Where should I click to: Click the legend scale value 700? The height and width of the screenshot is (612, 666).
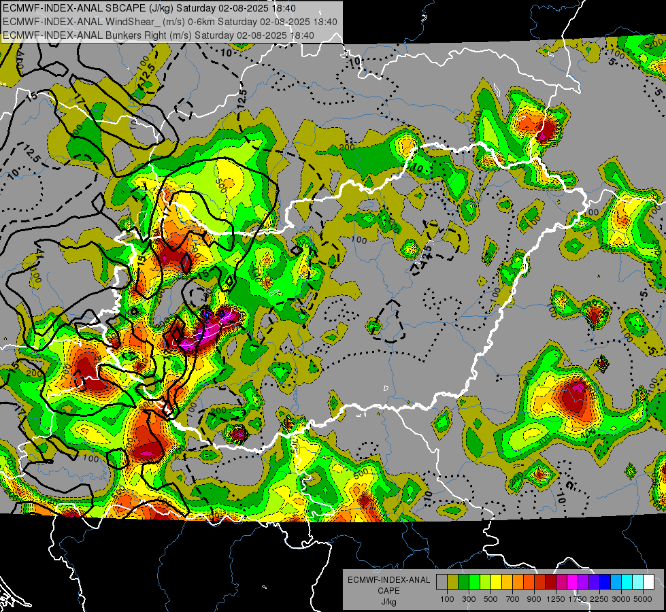click(513, 599)
